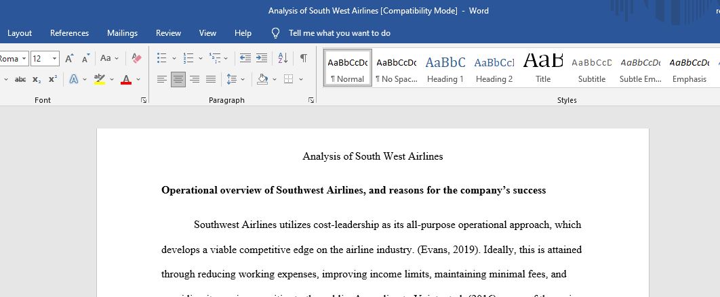Apply text effects and typography

(73, 79)
